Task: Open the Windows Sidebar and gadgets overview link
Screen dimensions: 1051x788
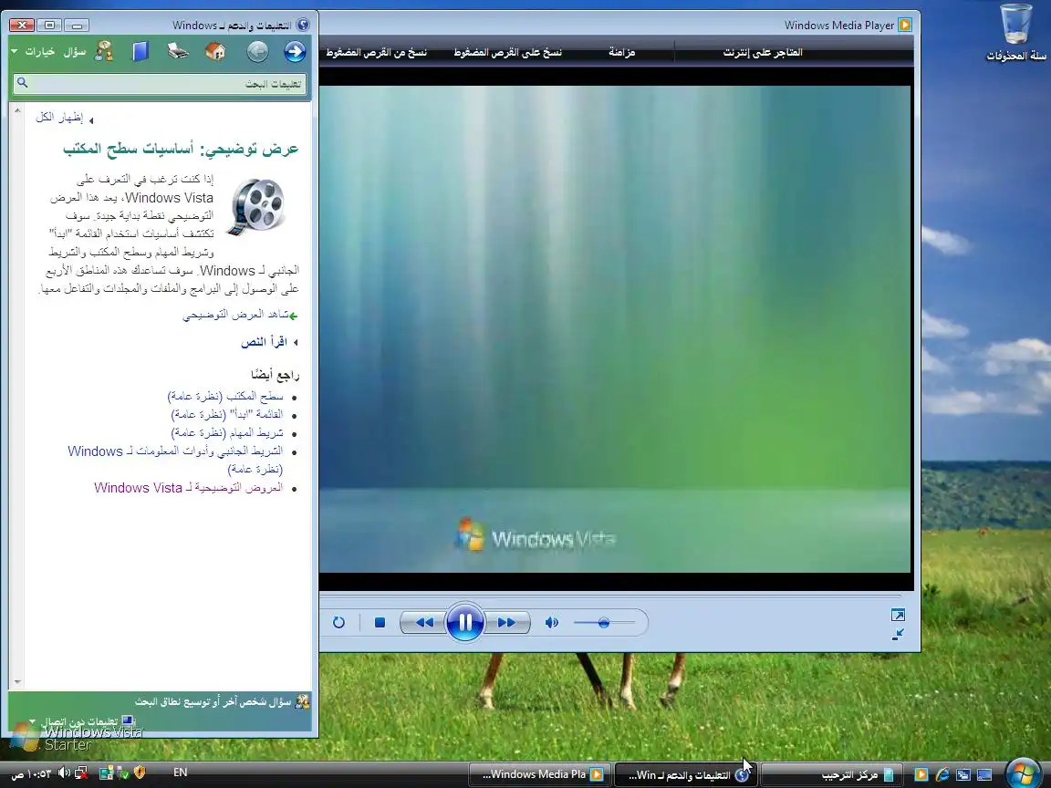Action: tap(175, 460)
